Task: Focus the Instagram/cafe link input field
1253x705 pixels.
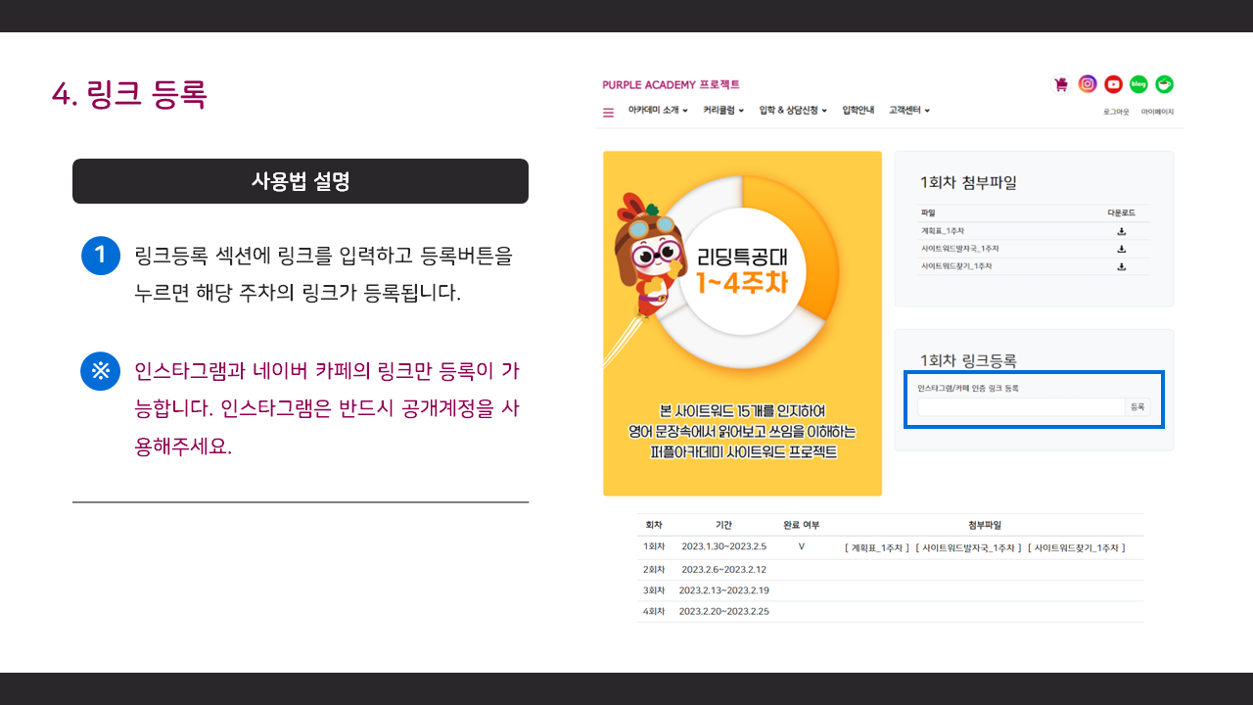Action: 1021,406
